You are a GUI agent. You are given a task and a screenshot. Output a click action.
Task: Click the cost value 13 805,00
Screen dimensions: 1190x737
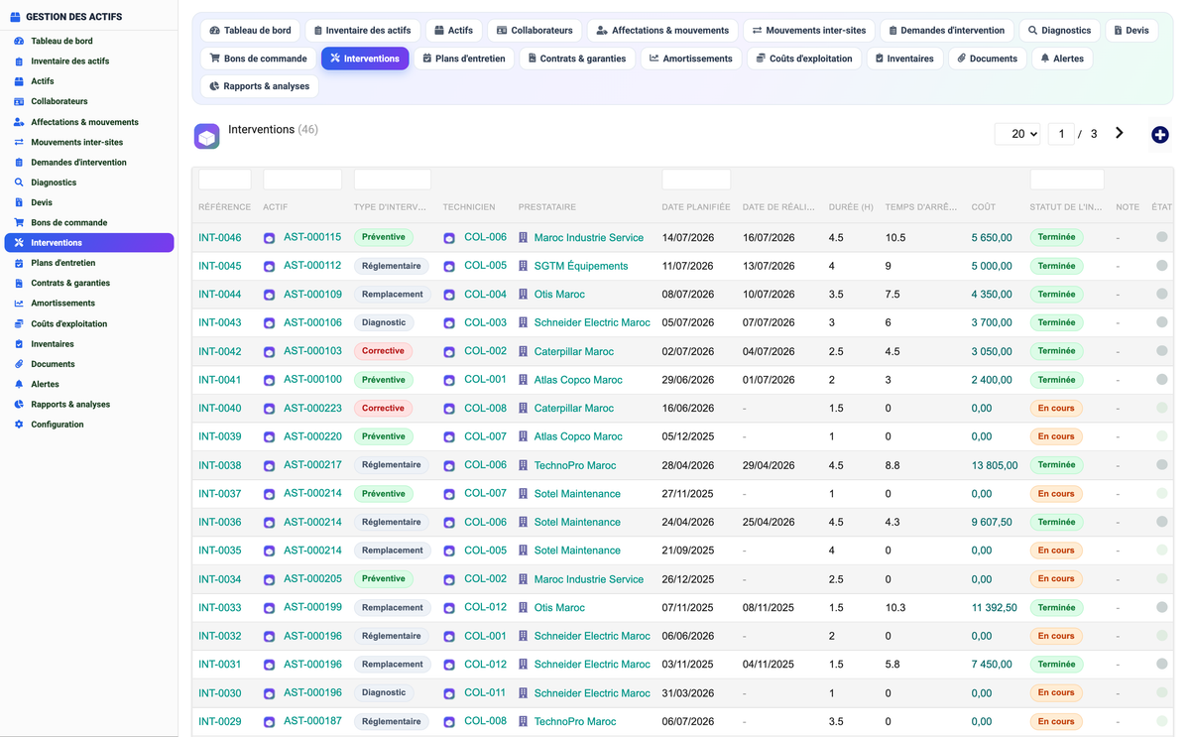(x=995, y=465)
